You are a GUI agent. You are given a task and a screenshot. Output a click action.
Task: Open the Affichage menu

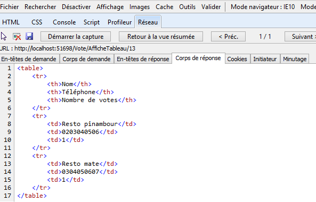point(110,7)
